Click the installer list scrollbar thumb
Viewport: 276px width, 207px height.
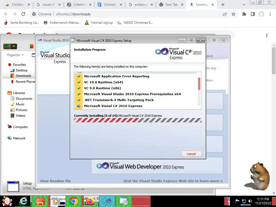pyautogui.click(x=199, y=84)
